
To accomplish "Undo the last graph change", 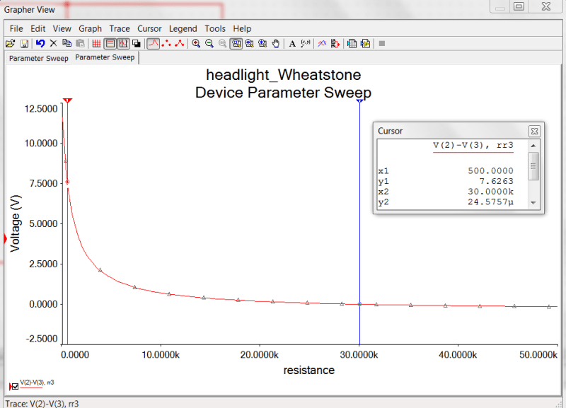I will [40, 43].
